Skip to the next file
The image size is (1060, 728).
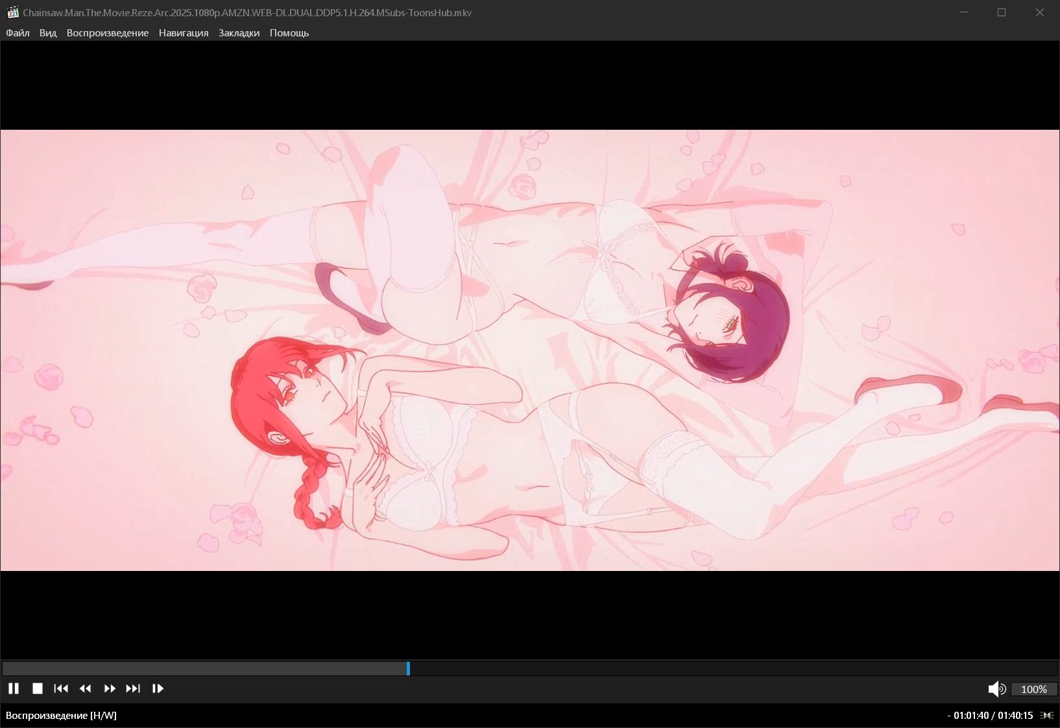[133, 688]
